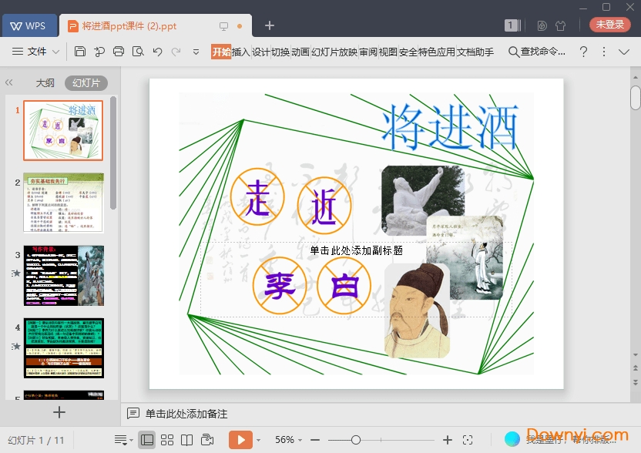Select slide 3 thumbnail in the sidebar

click(64, 273)
